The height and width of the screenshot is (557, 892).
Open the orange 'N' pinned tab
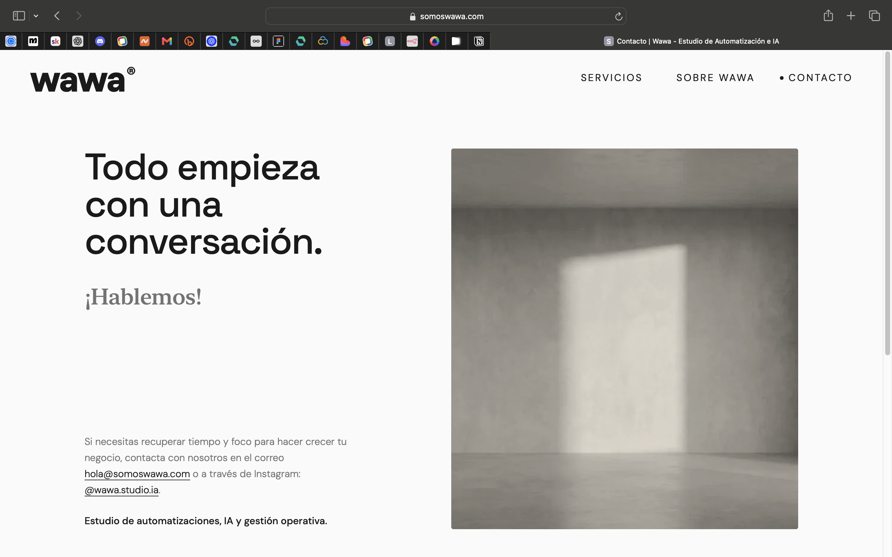145,41
